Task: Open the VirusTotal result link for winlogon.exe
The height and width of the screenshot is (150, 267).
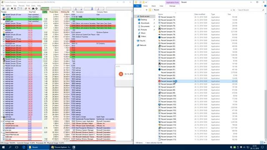Action: coord(30,121)
